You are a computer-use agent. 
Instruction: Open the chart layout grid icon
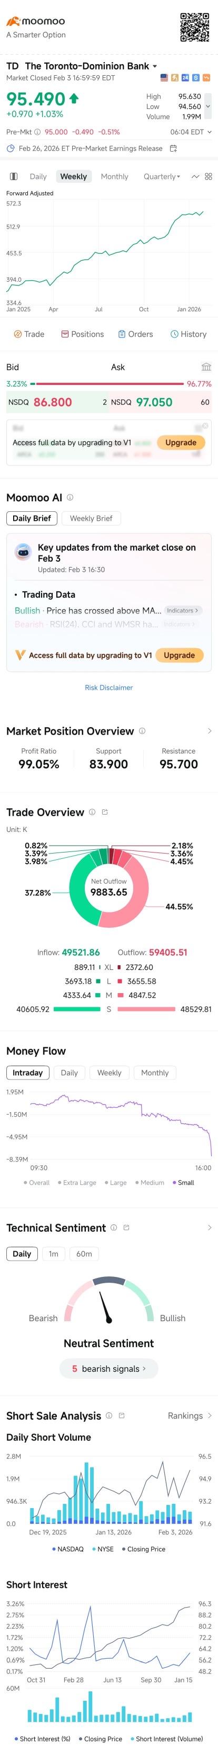pos(209,177)
